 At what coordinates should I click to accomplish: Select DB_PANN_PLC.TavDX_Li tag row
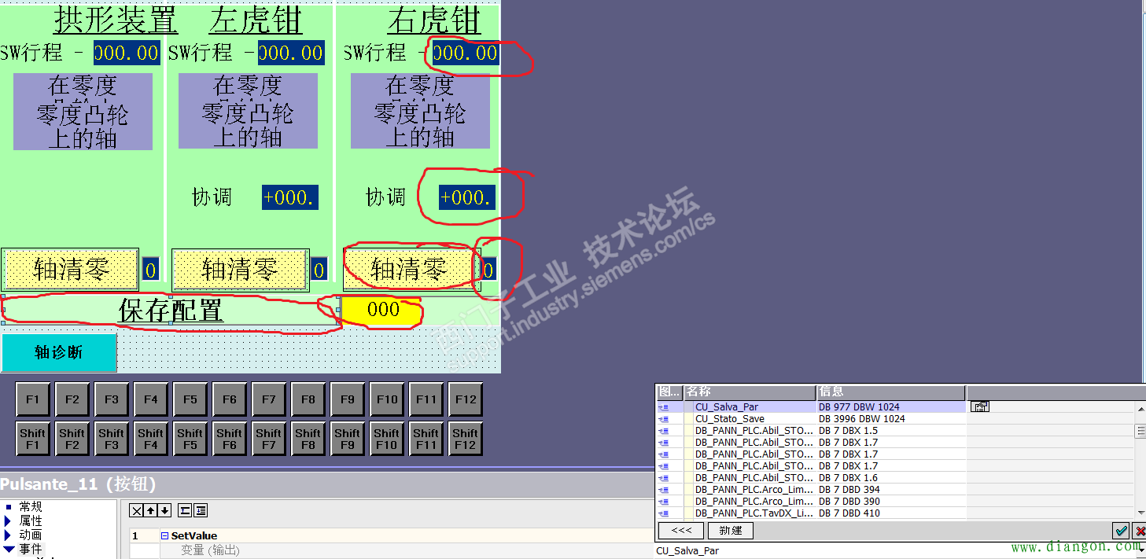754,513
